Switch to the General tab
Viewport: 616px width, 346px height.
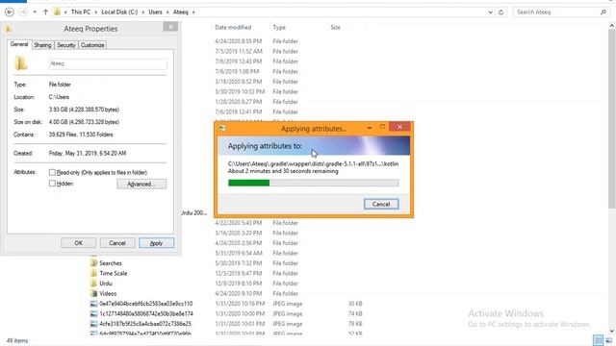(x=19, y=44)
